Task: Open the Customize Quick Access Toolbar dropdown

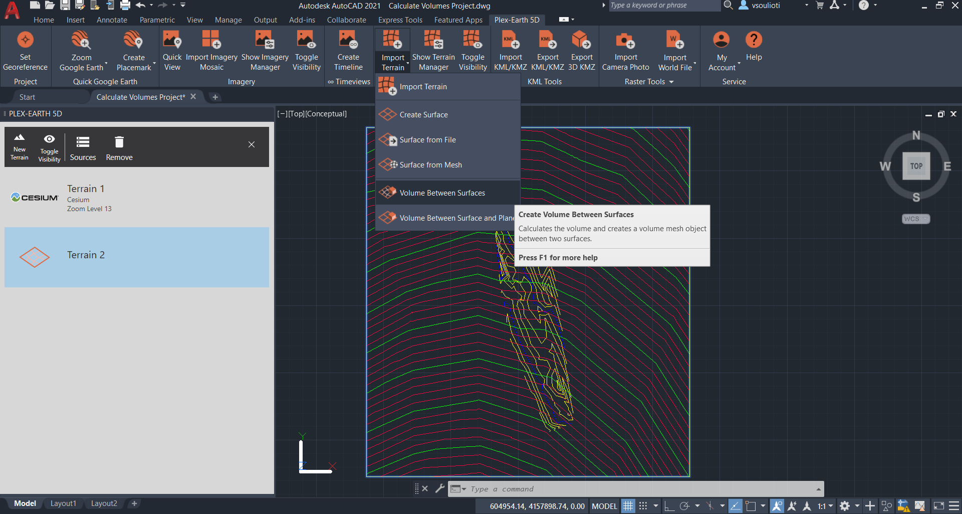Action: pyautogui.click(x=183, y=5)
